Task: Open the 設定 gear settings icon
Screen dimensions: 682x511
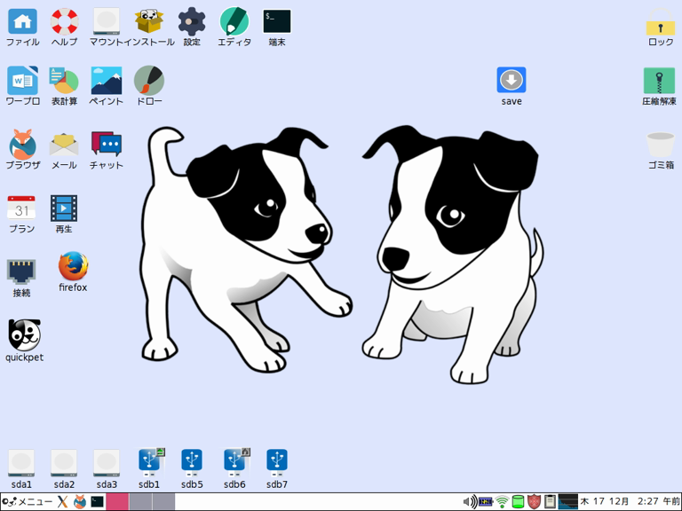Action: [x=192, y=21]
